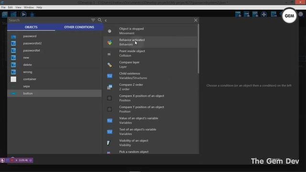Select the passwordtxt2 object
This screenshot has width=306, height=172.
[x=55, y=43]
